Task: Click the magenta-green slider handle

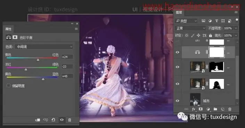Action: (26, 70)
